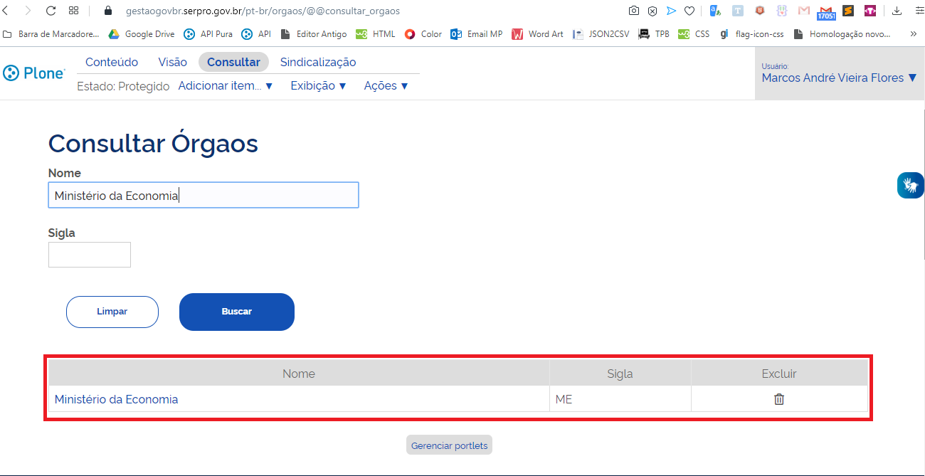Click the screenshot camera icon in the address bar
The image size is (925, 476).
coord(633,11)
